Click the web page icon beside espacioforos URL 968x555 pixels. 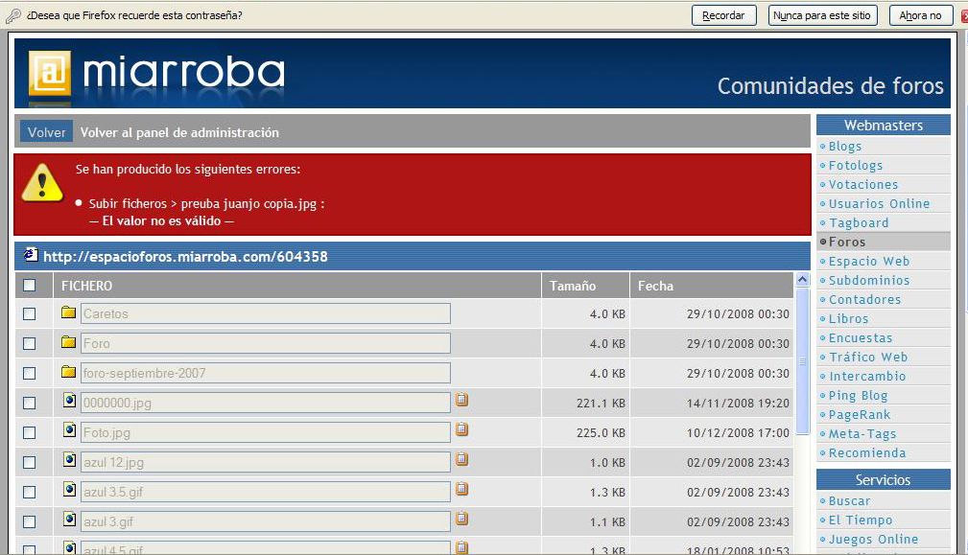click(x=31, y=254)
